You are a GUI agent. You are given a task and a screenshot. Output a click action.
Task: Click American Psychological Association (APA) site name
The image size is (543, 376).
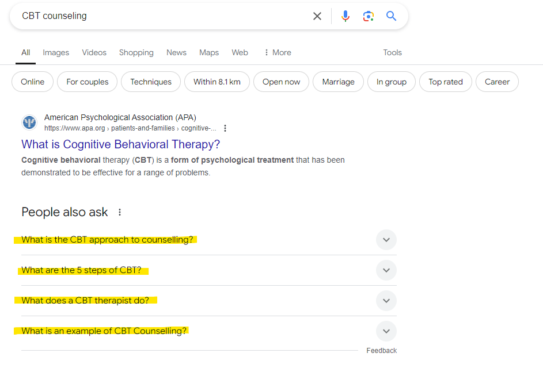tap(120, 118)
